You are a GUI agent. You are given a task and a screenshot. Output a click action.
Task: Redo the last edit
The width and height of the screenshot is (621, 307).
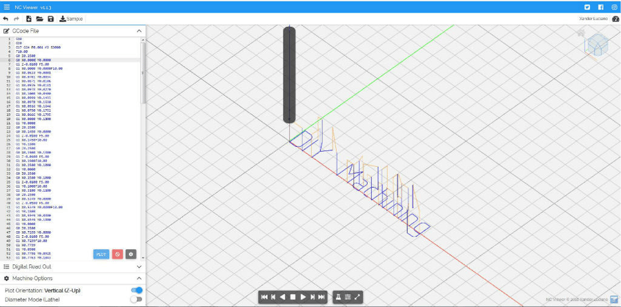click(17, 19)
